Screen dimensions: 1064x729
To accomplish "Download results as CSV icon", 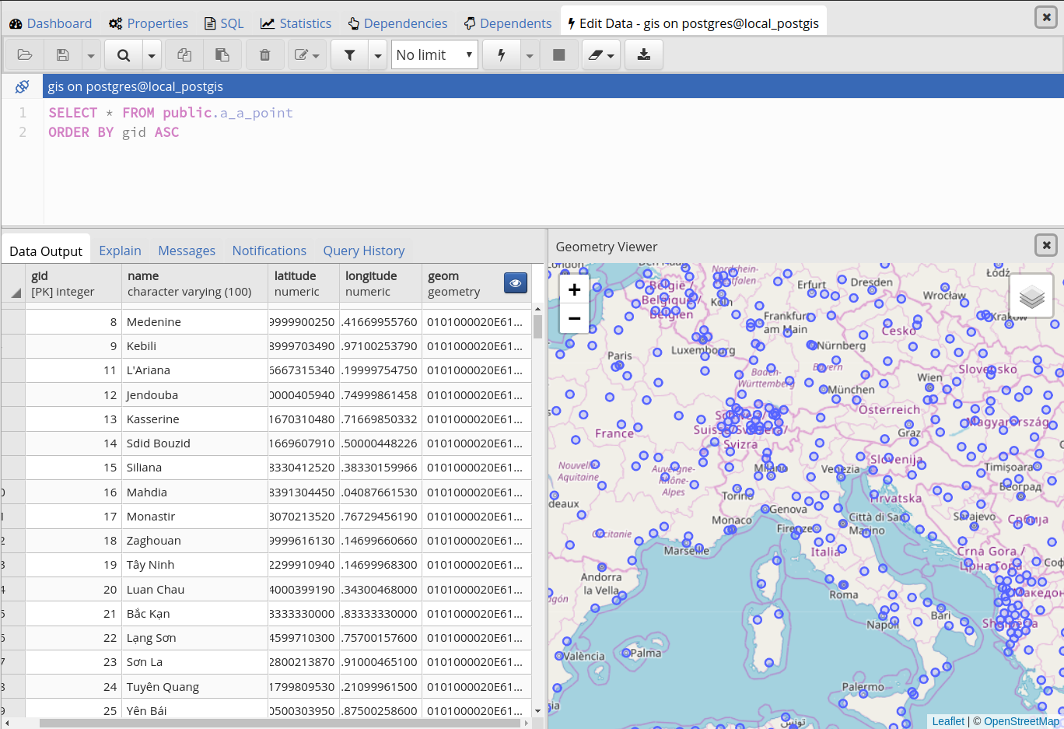I will click(643, 55).
